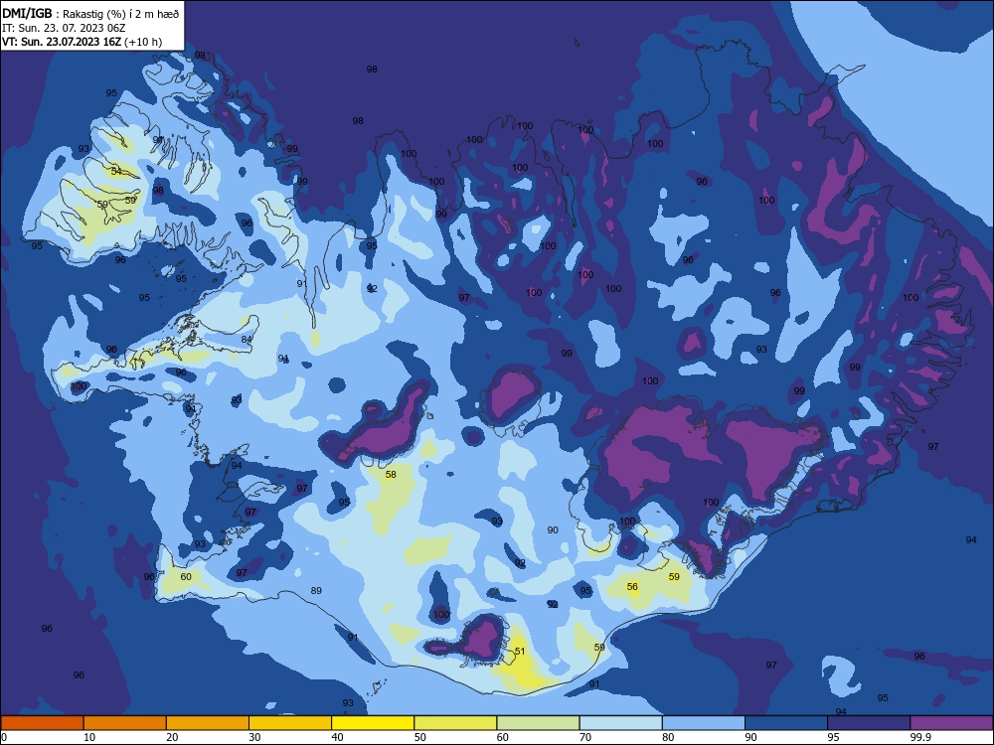This screenshot has width=994, height=745.
Task: Click the '70' tick label on the legend scale
Action: pos(585,737)
